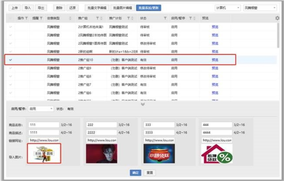This screenshot has height=181, width=284.
Task: Click the filter icon in 启用/暂停 header
Action: 190,18
